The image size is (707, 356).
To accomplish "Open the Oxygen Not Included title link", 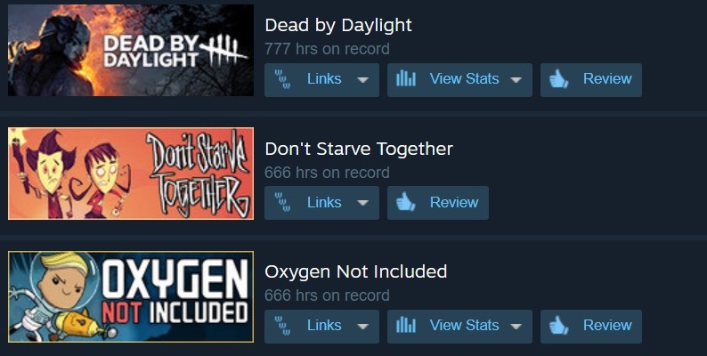I will pyautogui.click(x=356, y=271).
